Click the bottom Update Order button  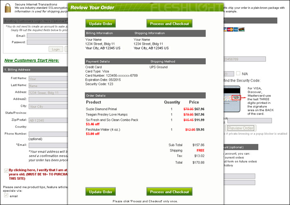tap(101, 192)
